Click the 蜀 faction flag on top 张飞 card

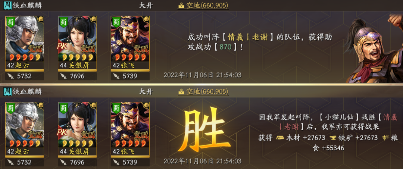(x=116, y=22)
